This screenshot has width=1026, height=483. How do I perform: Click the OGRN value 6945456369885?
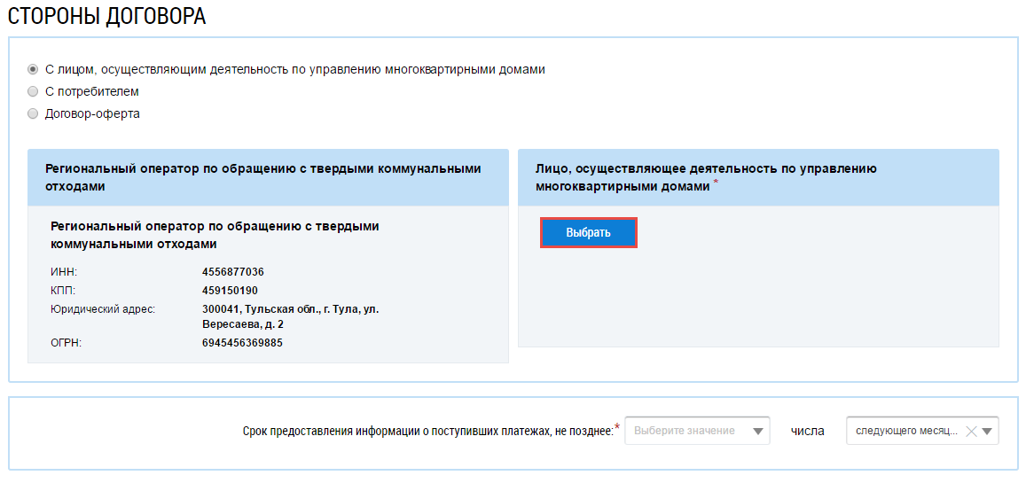242,343
